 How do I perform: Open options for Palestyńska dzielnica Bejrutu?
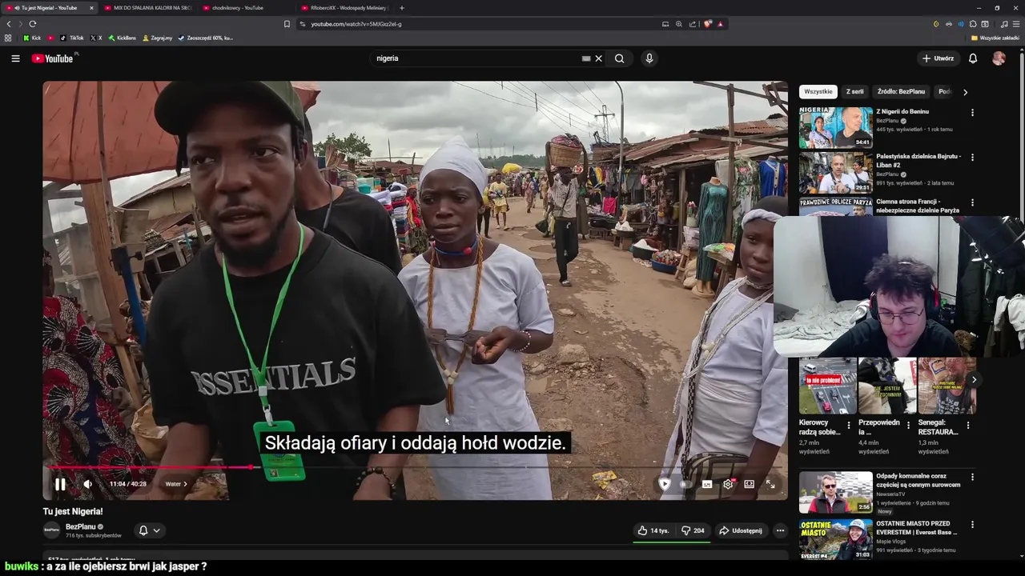pyautogui.click(x=972, y=158)
